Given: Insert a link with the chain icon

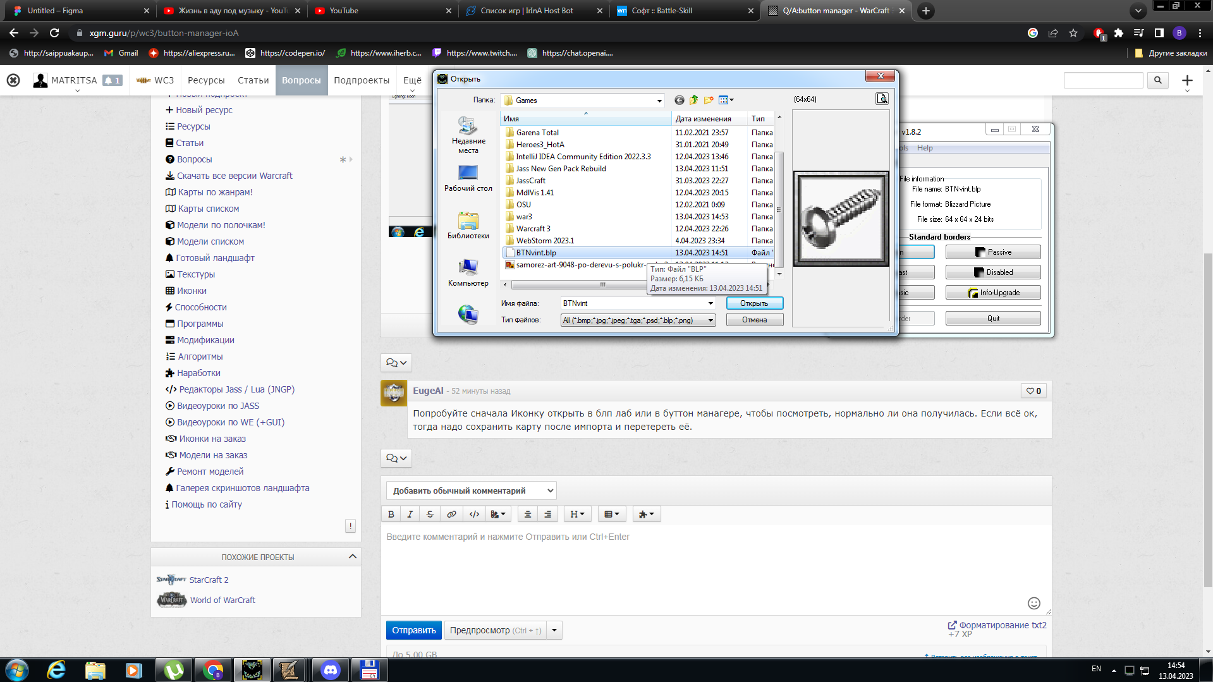Looking at the screenshot, I should point(451,515).
